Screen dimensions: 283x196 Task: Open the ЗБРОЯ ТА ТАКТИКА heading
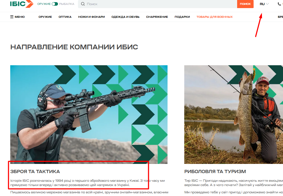pyautogui.click(x=35, y=171)
